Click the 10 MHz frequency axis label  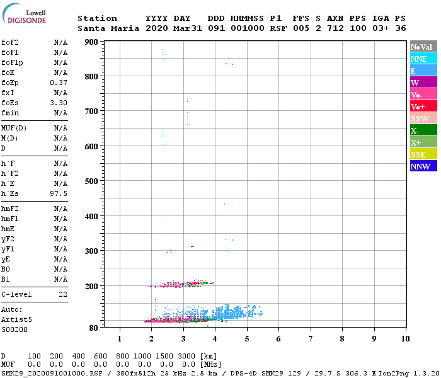point(405,339)
